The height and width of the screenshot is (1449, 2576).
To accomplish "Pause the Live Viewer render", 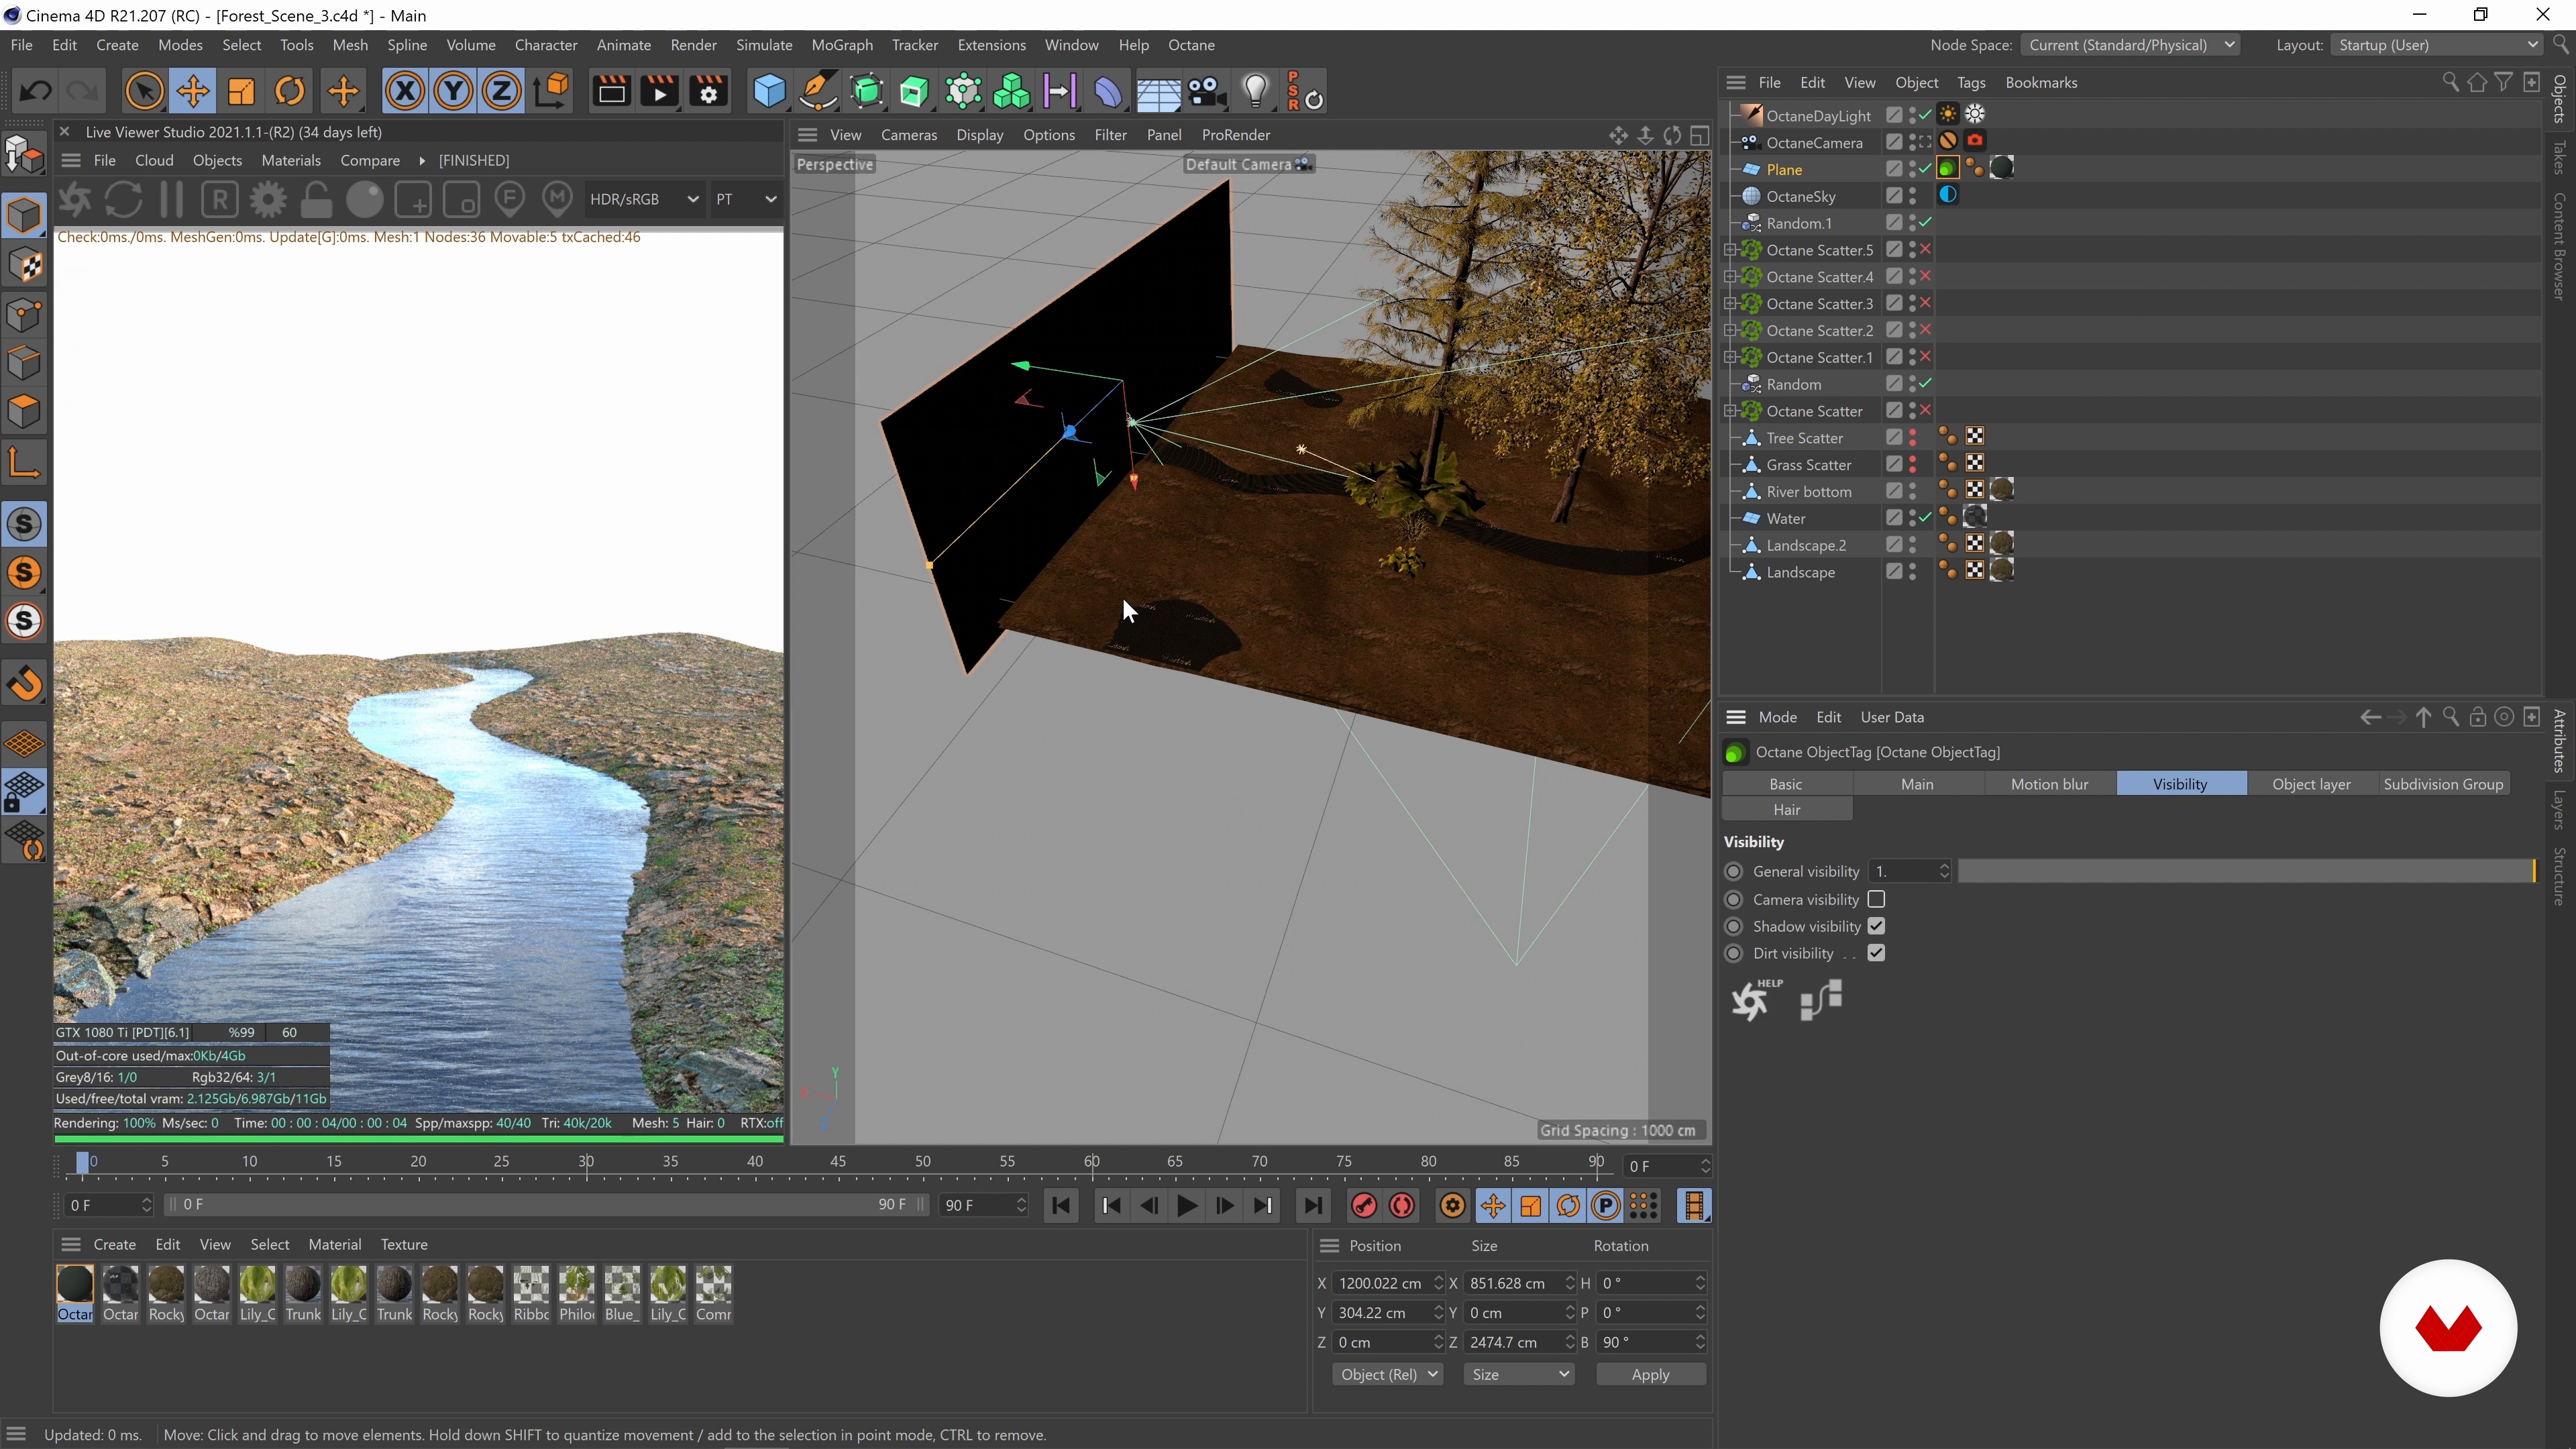I will (171, 199).
